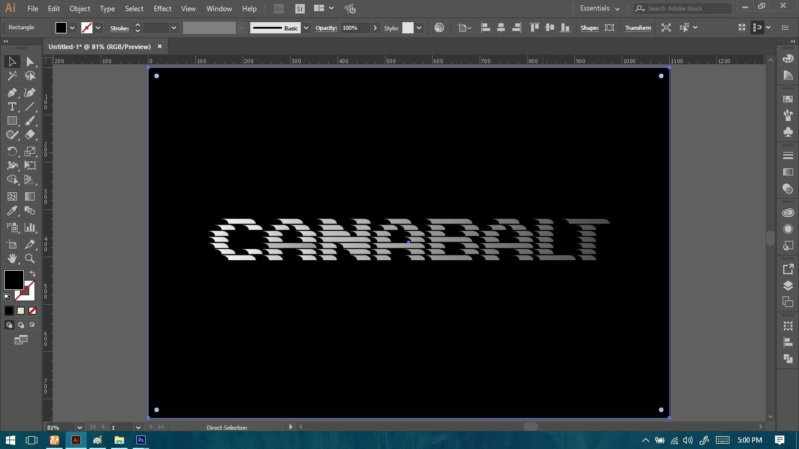Open the View menu
799x449 pixels.
(188, 9)
